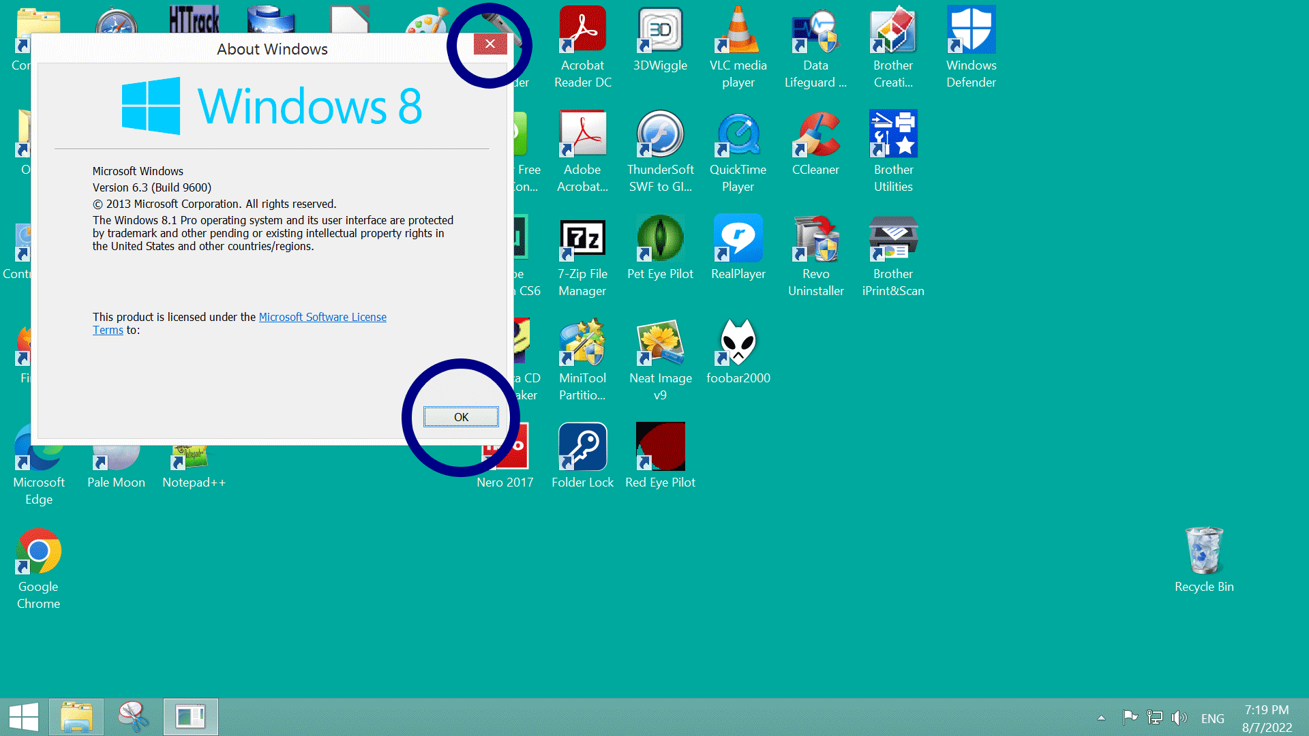This screenshot has width=1309, height=736.
Task: Click the ThunderSoft SWF to GIF icon
Action: (x=660, y=152)
